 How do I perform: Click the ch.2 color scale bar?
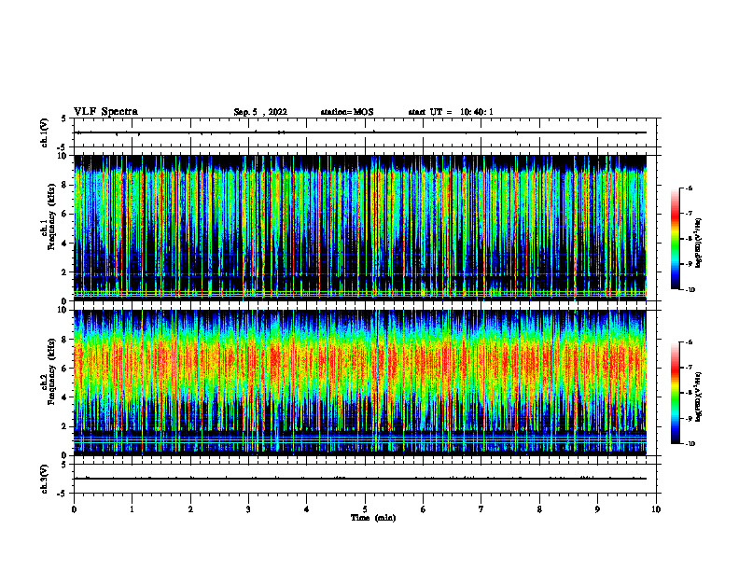[676, 393]
